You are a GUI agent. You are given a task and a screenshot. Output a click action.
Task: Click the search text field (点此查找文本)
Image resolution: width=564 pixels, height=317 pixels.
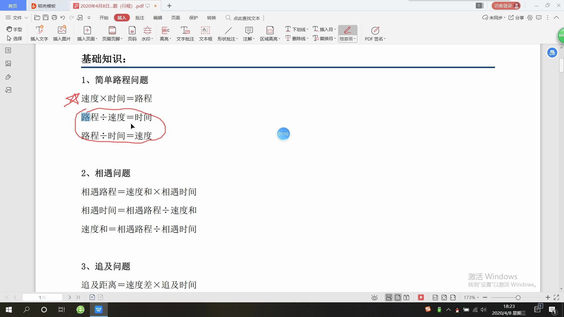click(246, 18)
